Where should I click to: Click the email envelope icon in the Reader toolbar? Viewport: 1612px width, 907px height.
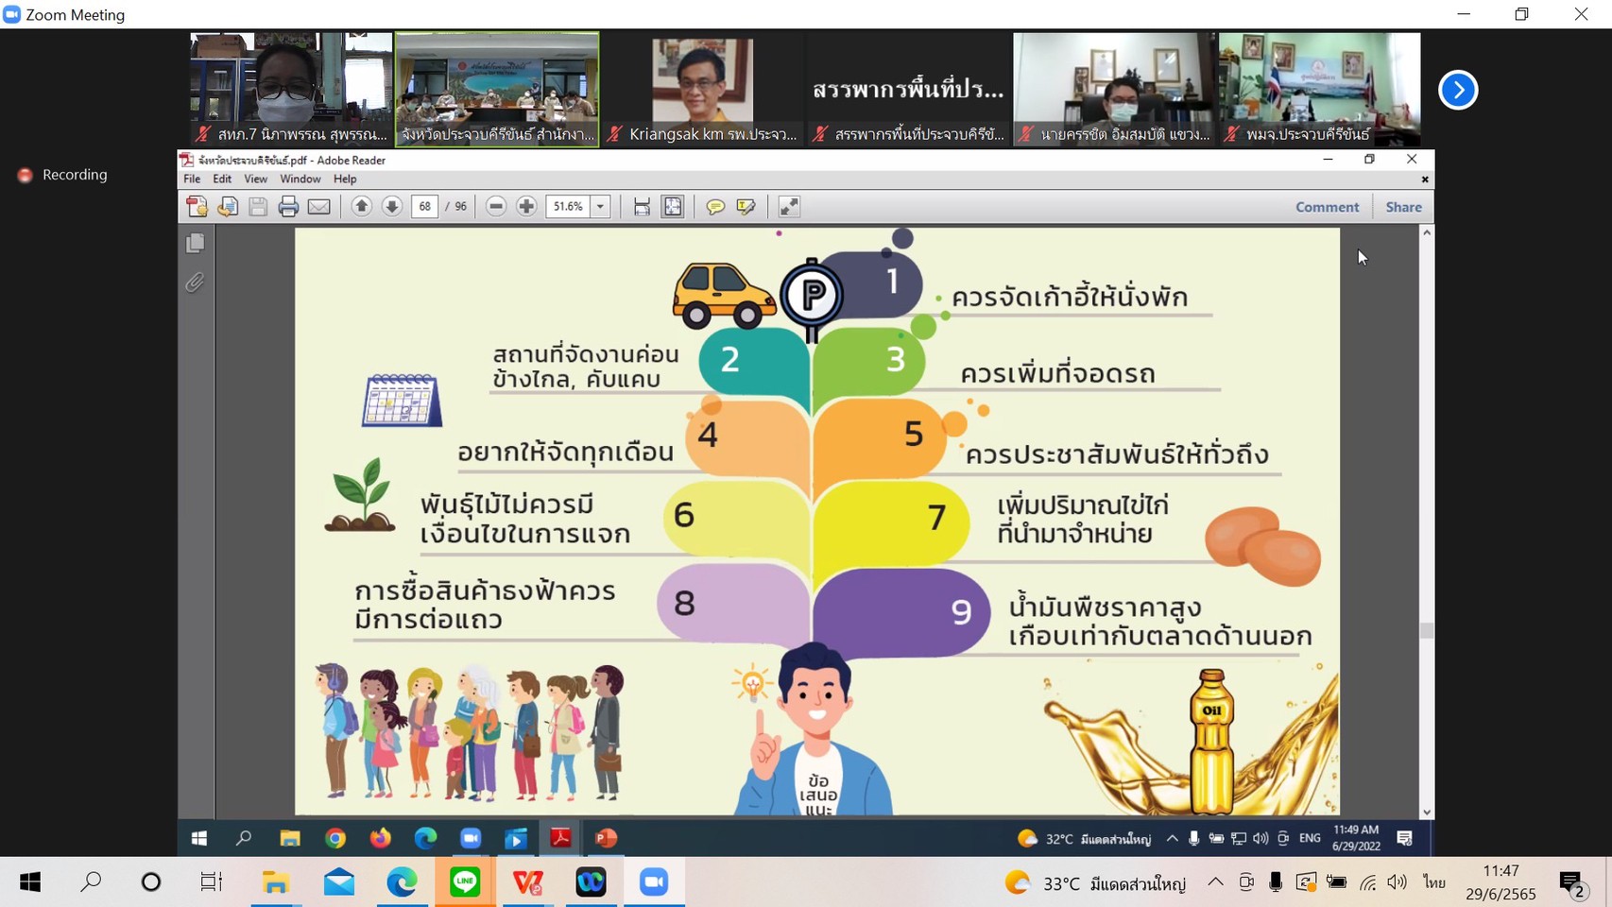point(319,207)
